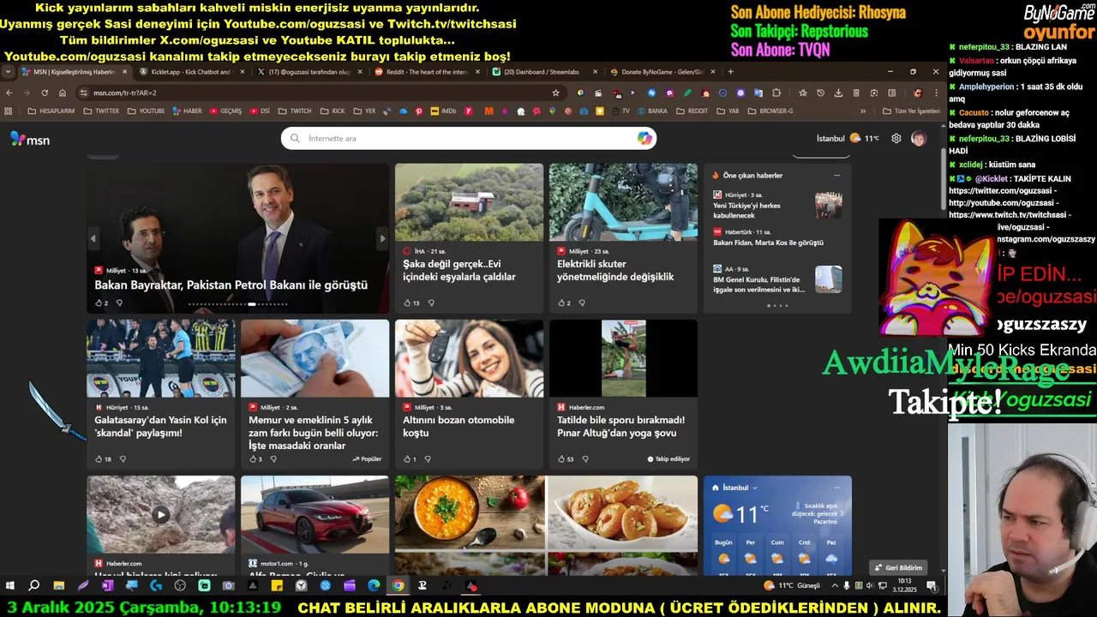
Task: Open Chrome downloads icon
Action: coord(838,93)
